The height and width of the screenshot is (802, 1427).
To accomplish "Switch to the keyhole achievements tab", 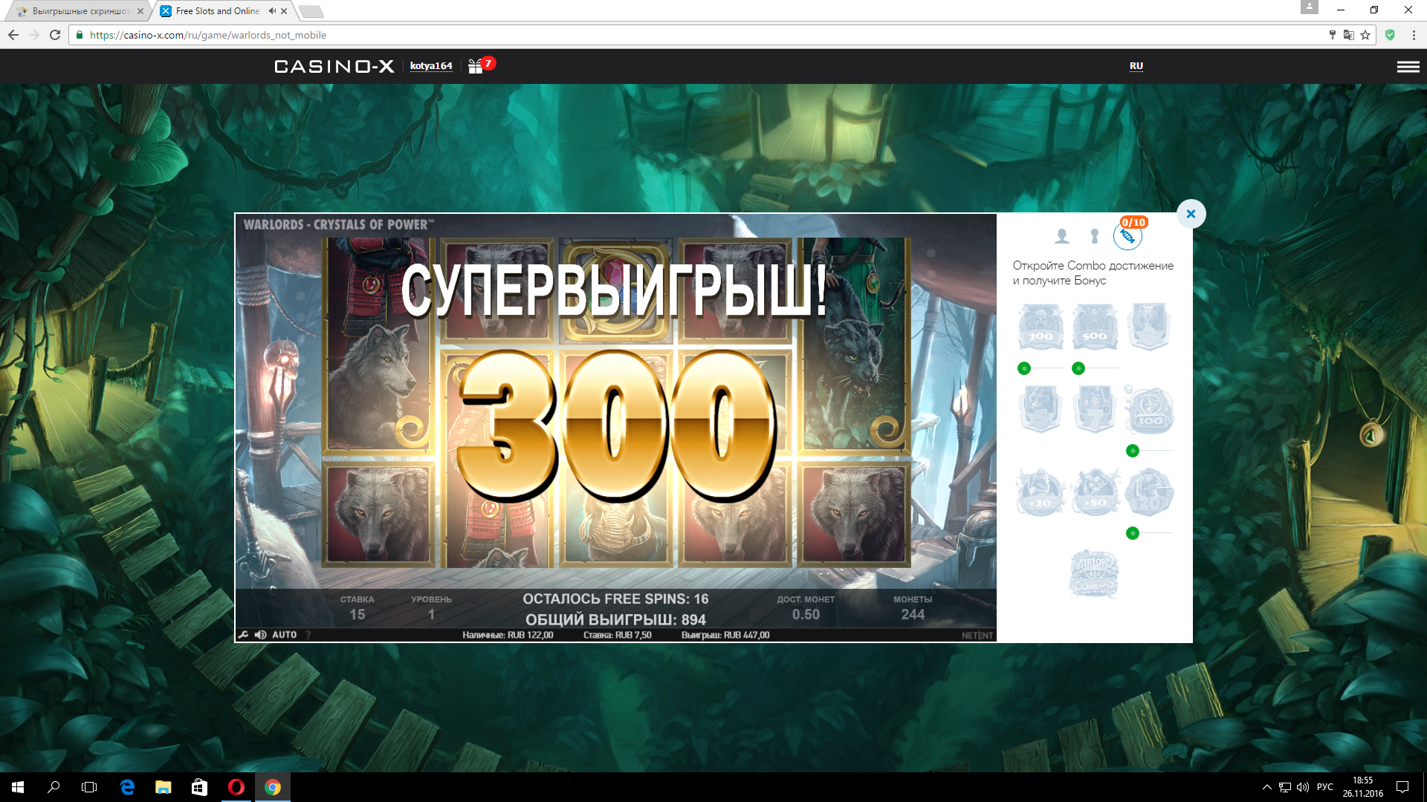I will click(1094, 236).
